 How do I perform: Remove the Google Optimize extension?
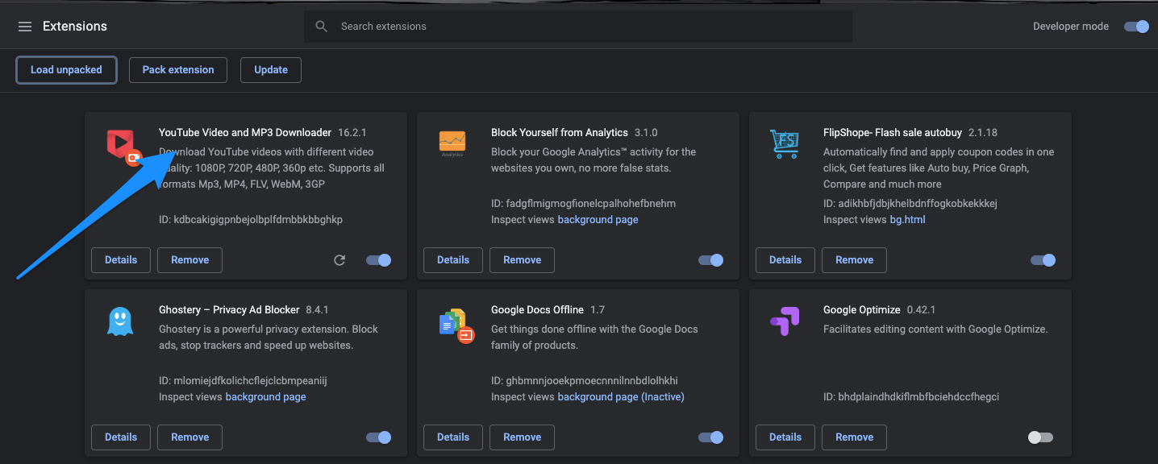tap(855, 437)
